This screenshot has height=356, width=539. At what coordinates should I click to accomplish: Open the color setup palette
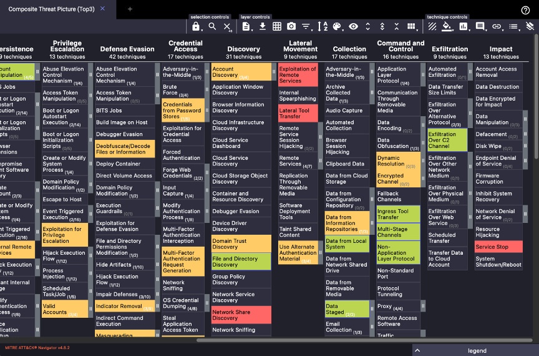(337, 26)
